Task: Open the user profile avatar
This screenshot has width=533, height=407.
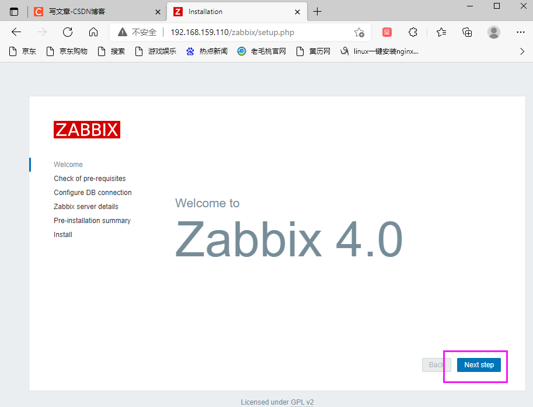Action: pos(493,32)
